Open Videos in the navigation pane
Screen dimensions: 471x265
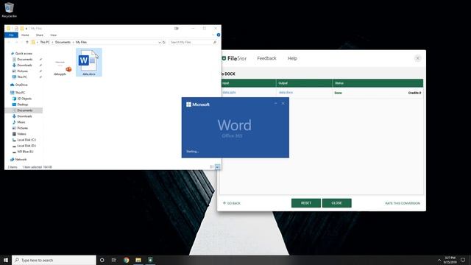click(x=21, y=134)
